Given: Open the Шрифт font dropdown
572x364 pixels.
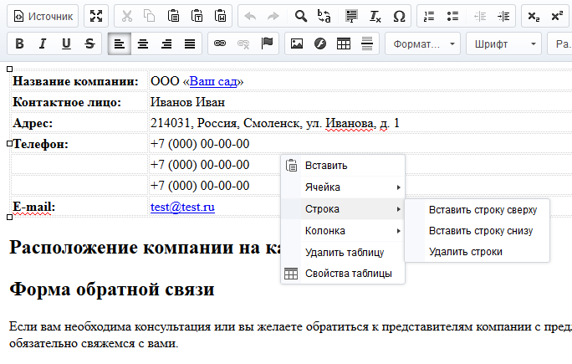Looking at the screenshot, I should click(x=503, y=43).
